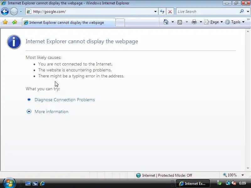The image size is (251, 188).
Task: Click the Refresh page icon
Action: point(162,12)
